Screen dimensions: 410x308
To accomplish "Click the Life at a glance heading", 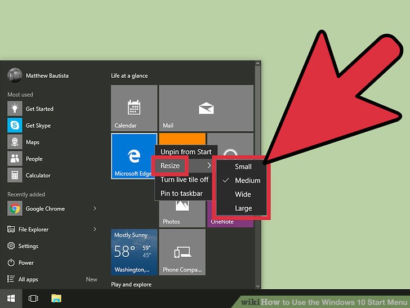I will [x=129, y=76].
